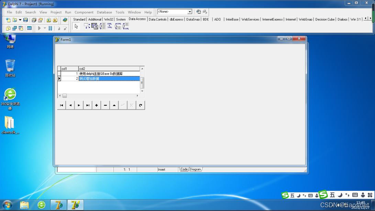Click the greyed Run arrow icon
This screenshot has width=375, height=211.
40,28
